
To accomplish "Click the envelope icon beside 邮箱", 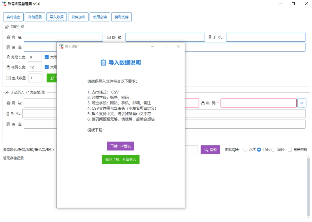I will pos(109,37).
